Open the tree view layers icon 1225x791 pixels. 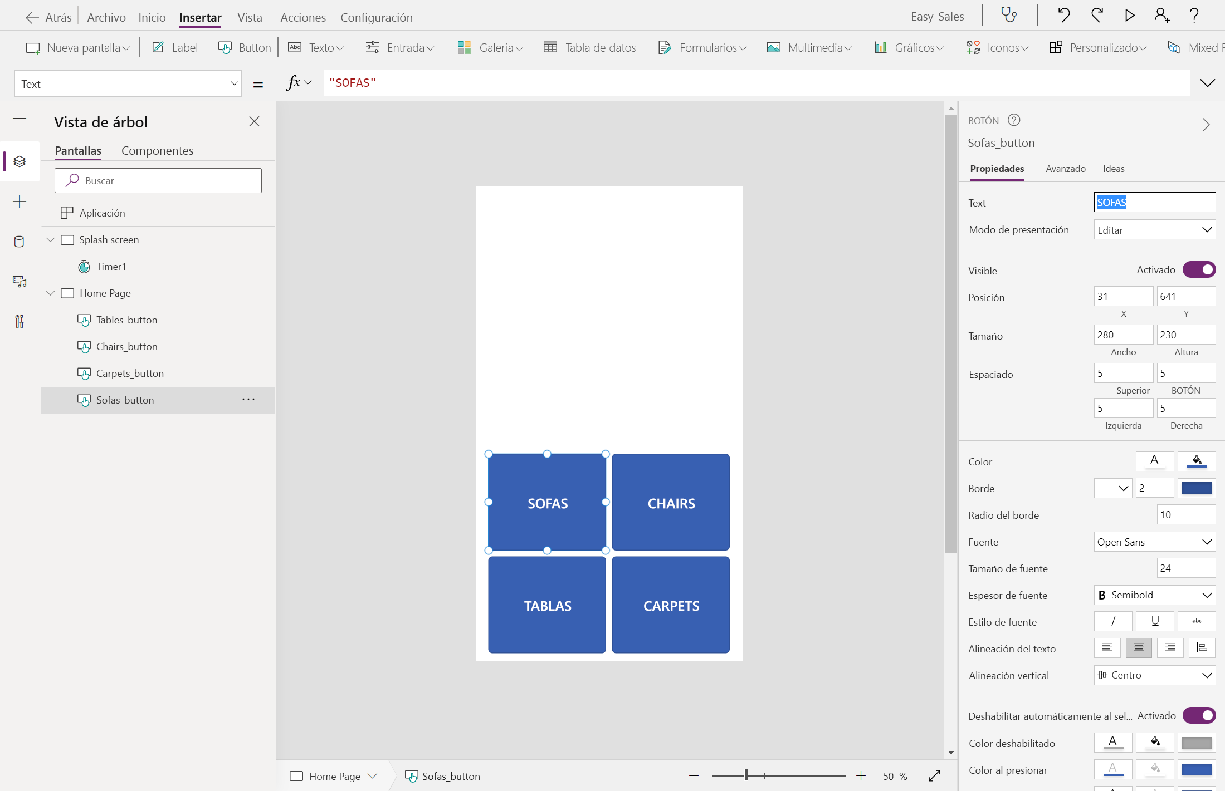click(19, 161)
